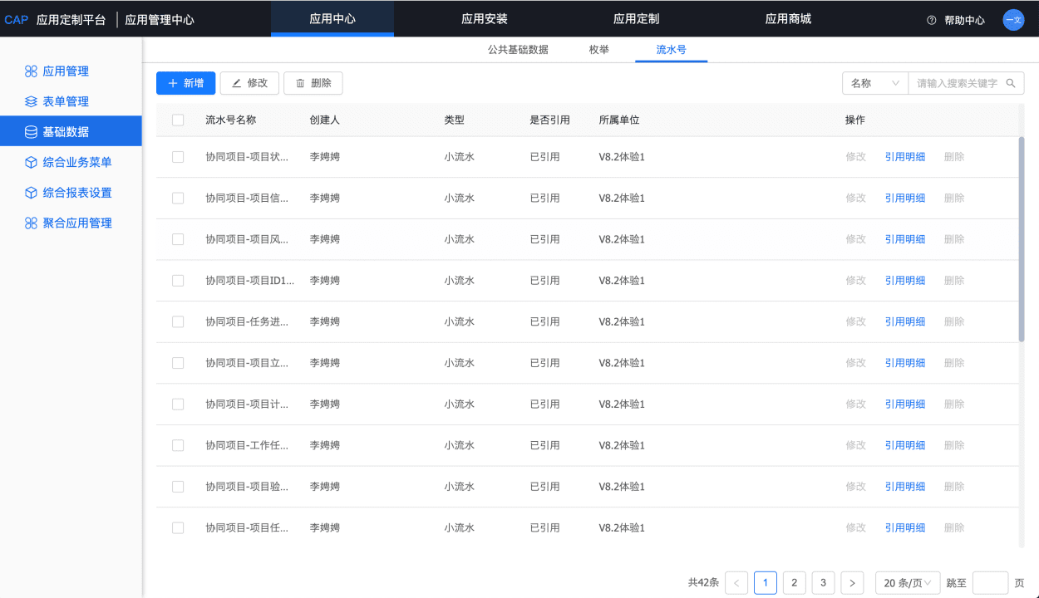Screen dimensions: 1039x598
Task: Click the help question mark icon
Action: tap(931, 20)
